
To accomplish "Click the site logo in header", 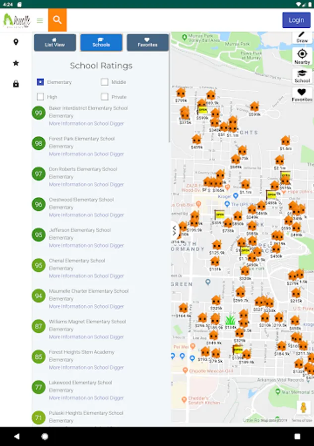I will (17, 20).
